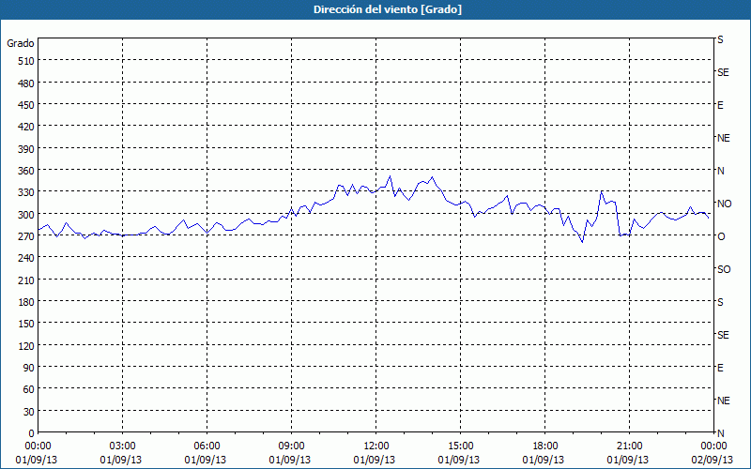This screenshot has width=751, height=469.
Task: Pick the 240 y-axis value
Action: click(26, 259)
